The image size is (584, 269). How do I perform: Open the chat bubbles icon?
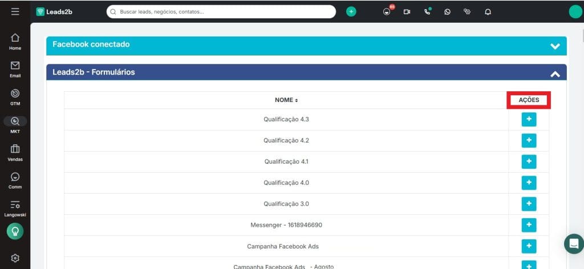[467, 11]
